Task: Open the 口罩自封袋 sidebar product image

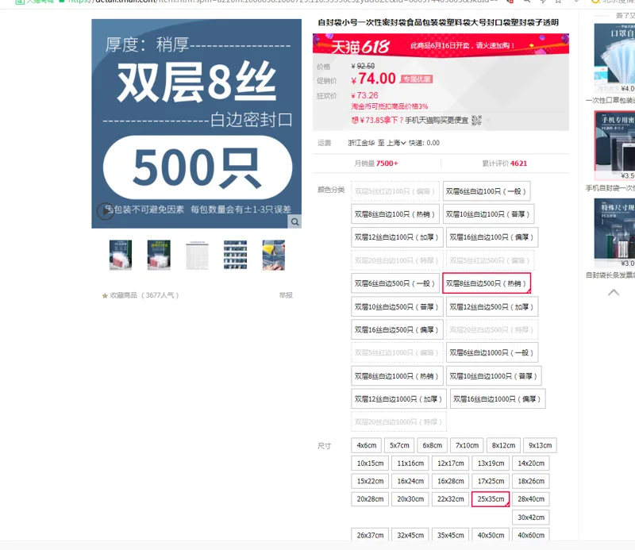Action: tap(614, 58)
